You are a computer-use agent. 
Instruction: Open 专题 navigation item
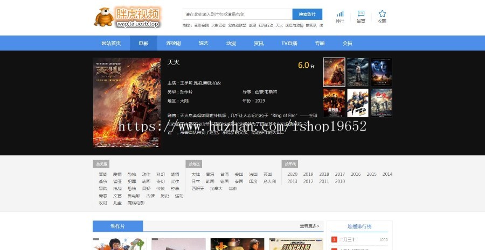[x=320, y=43]
